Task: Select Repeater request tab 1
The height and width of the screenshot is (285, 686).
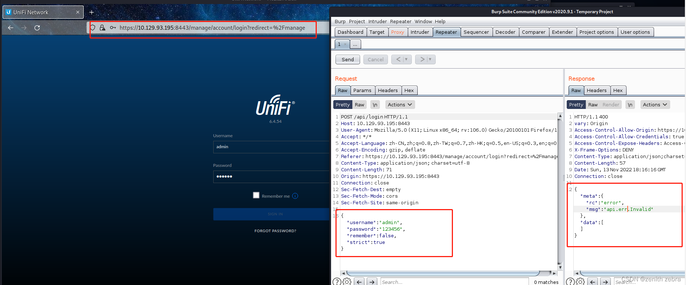Action: [x=340, y=44]
